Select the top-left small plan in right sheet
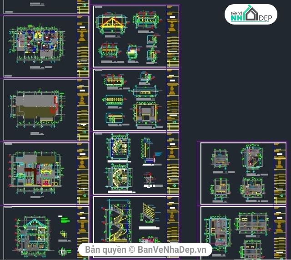The image size is (291, 260). pos(219,160)
